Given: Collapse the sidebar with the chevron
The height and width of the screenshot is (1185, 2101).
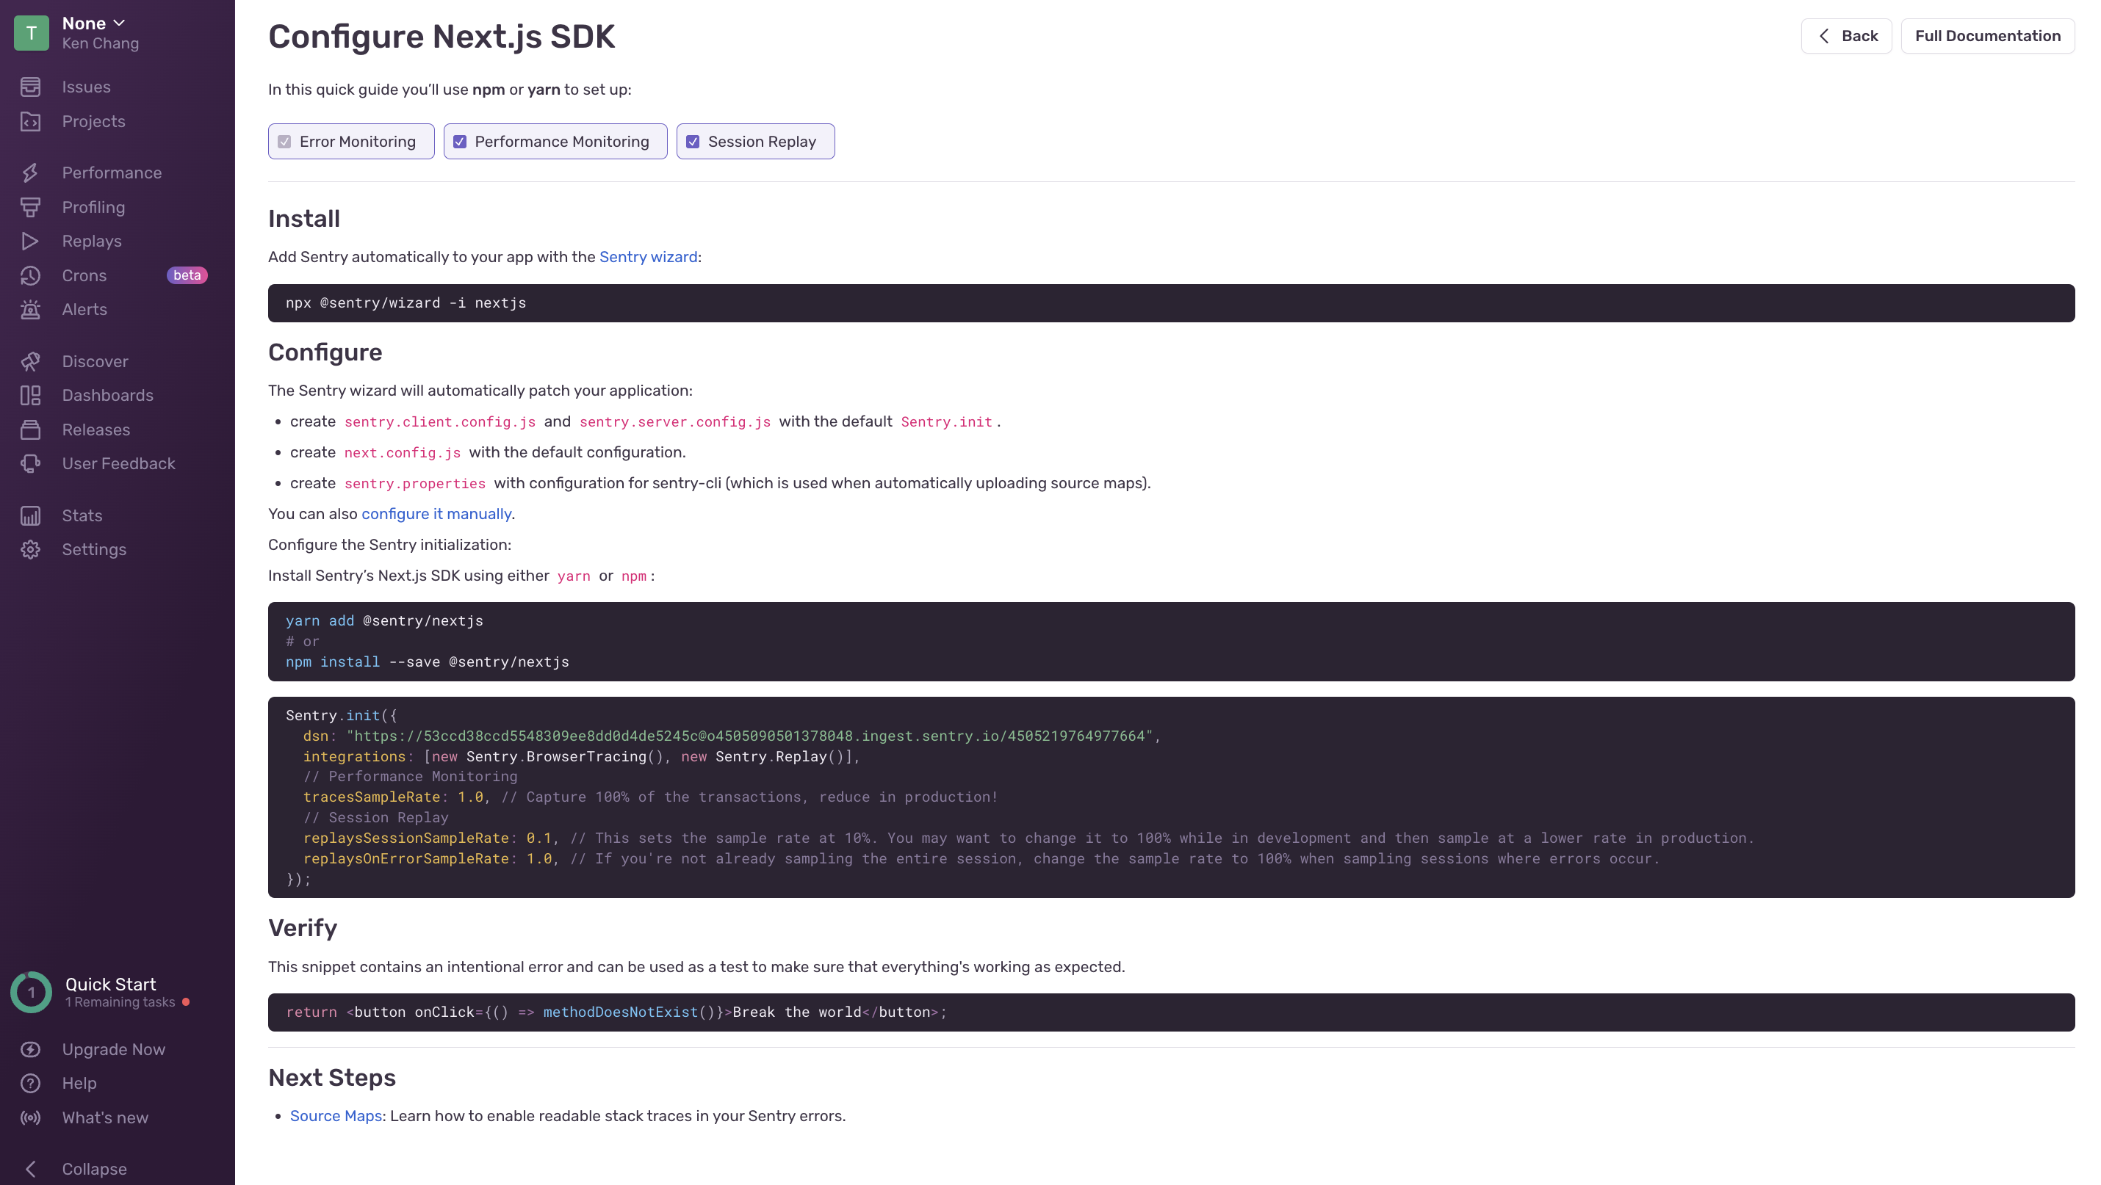Looking at the screenshot, I should coord(30,1169).
